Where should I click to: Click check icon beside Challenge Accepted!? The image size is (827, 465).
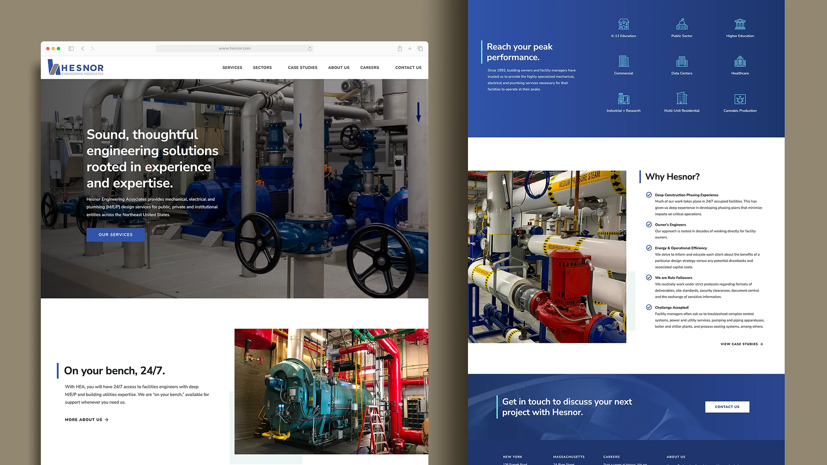pos(649,307)
